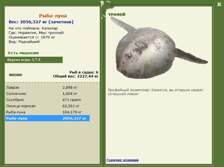Open the МЕНЮ menu

pos(15,75)
